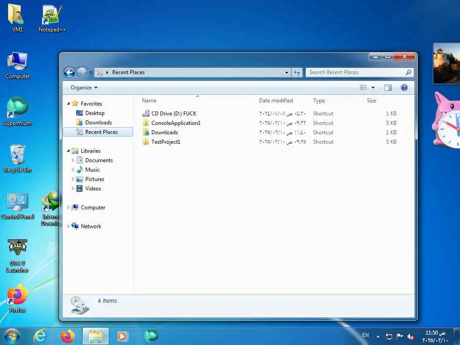
Task: Select Network in navigation pane
Action: (x=91, y=226)
